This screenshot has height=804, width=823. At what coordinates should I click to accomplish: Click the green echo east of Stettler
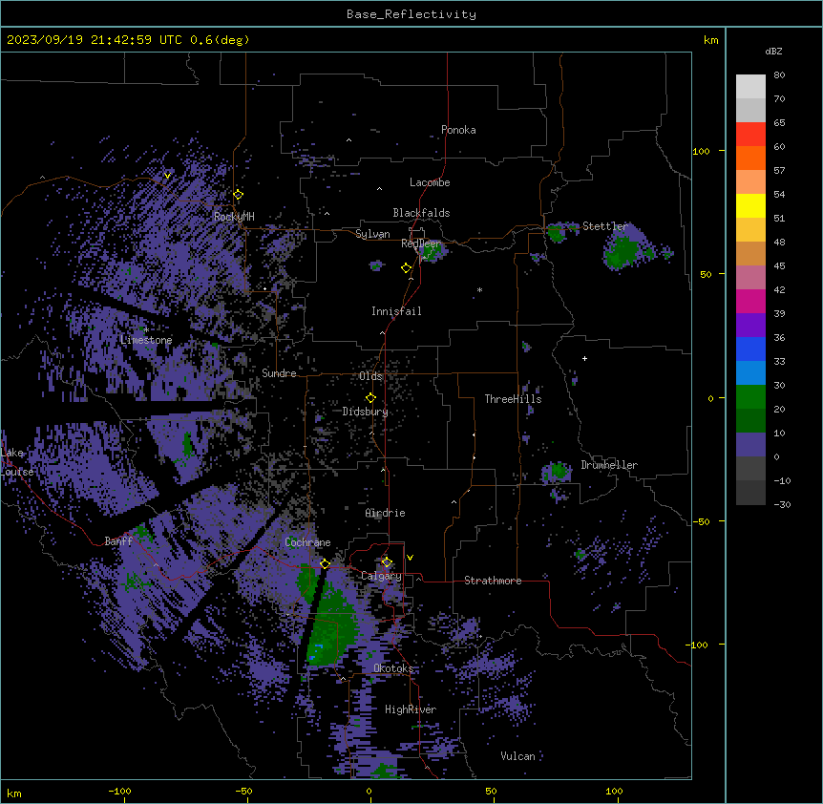623,251
